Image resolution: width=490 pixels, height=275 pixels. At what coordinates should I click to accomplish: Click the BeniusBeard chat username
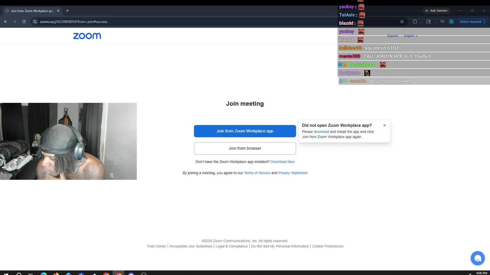pos(362,65)
